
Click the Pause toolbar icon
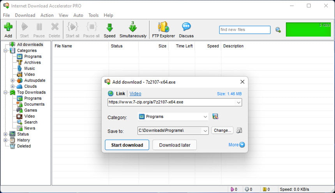point(39,27)
